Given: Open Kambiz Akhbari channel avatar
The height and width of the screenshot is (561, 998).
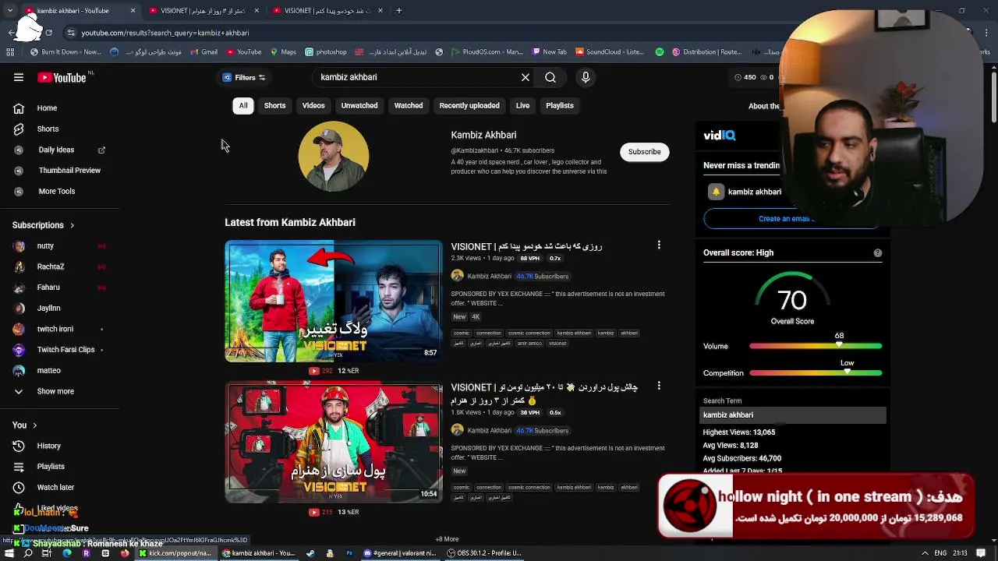Looking at the screenshot, I should (x=334, y=157).
